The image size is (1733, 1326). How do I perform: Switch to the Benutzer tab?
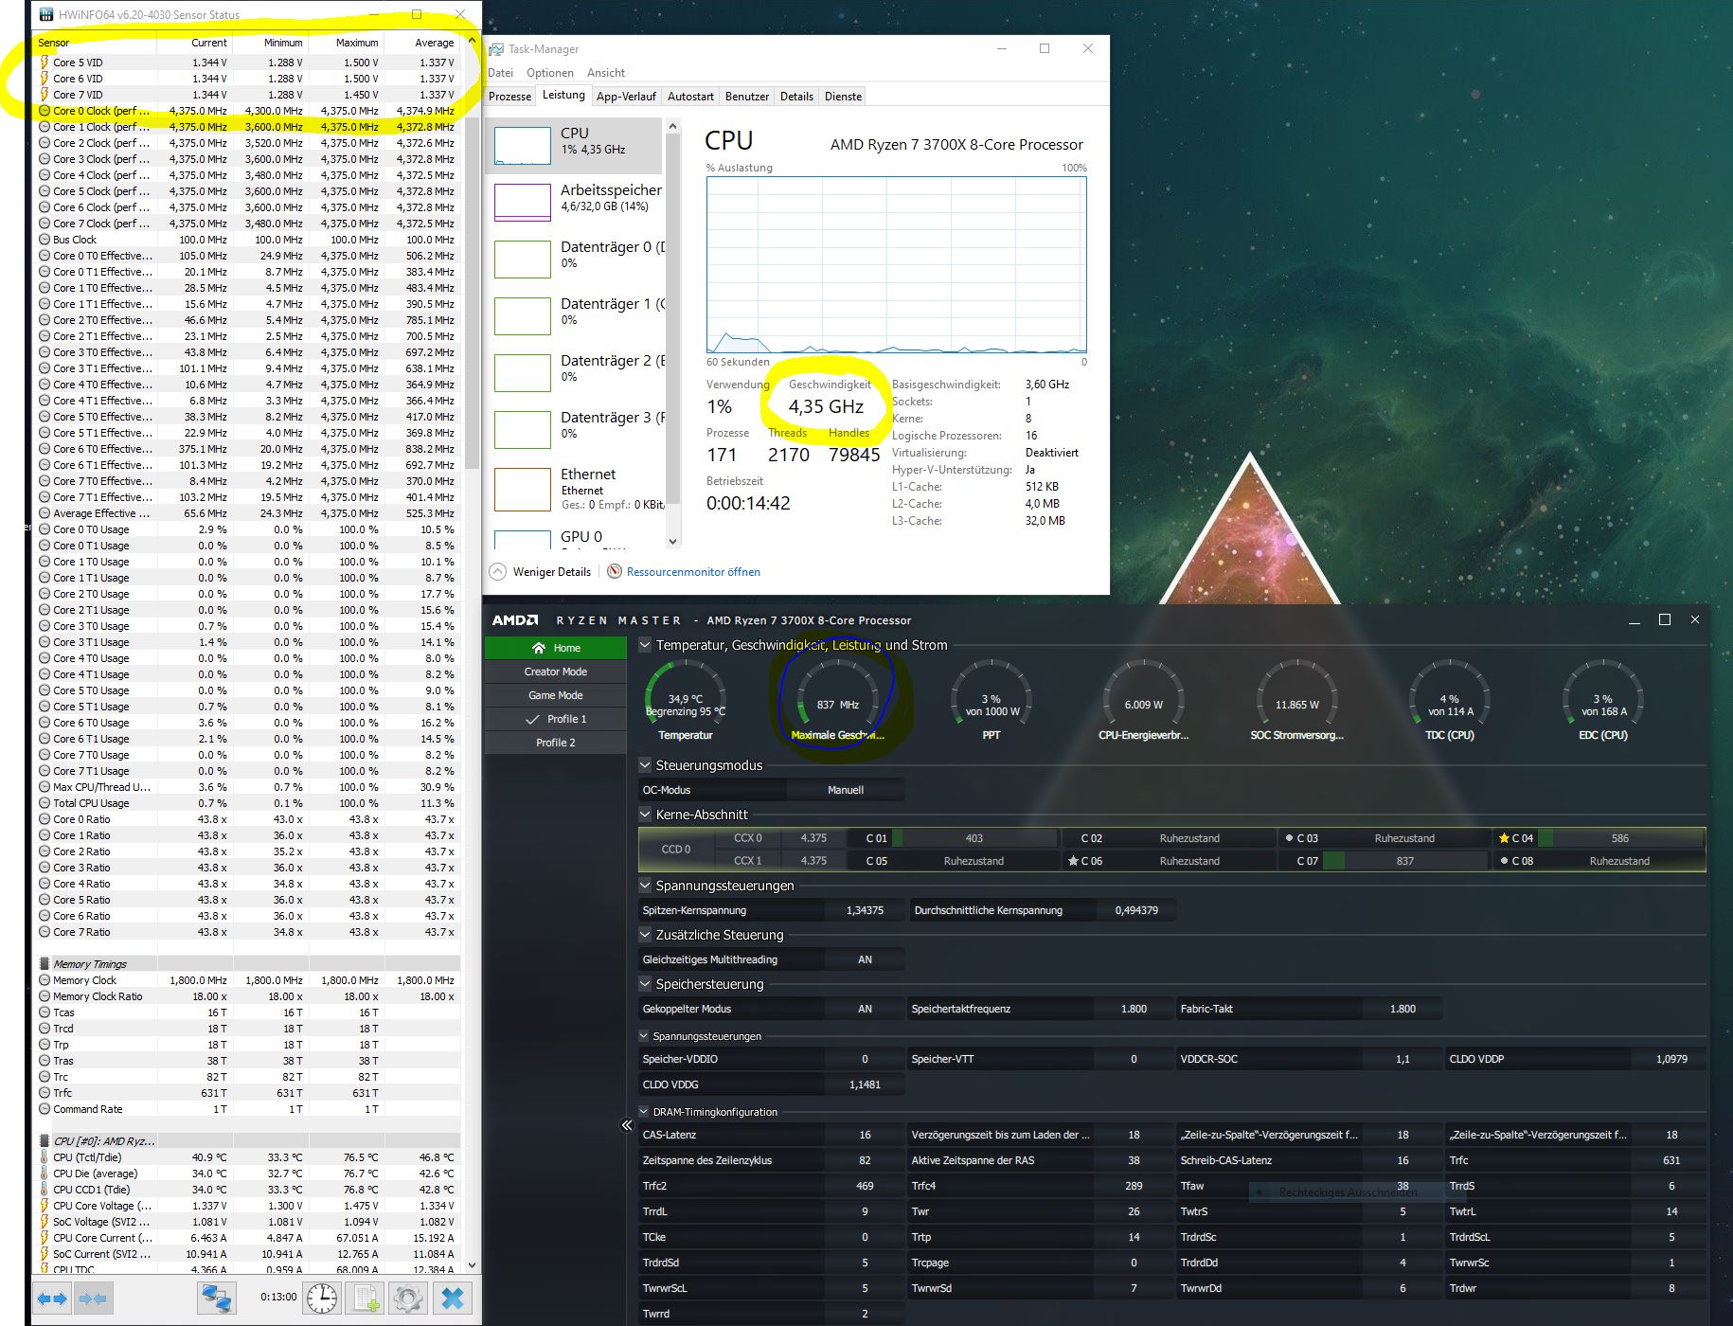[x=747, y=97]
